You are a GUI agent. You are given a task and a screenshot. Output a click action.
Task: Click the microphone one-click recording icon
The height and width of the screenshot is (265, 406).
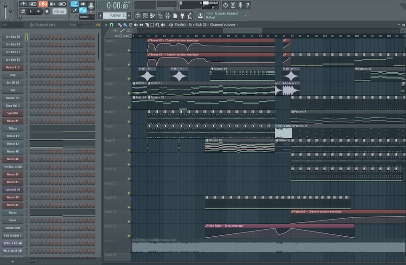[240, 5]
